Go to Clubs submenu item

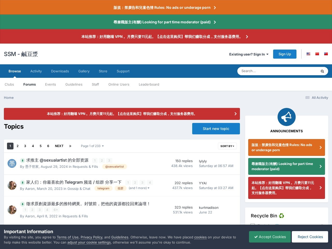click(x=9, y=84)
